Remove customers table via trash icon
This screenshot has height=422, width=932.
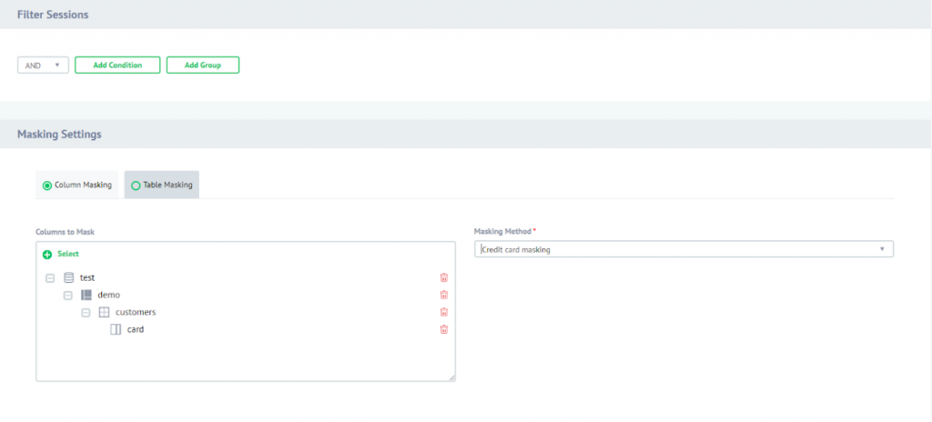tap(444, 312)
